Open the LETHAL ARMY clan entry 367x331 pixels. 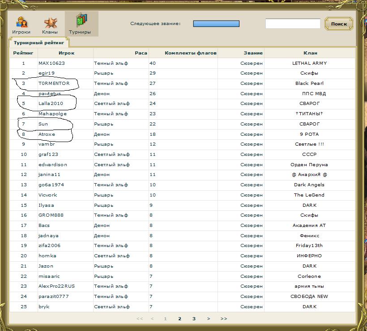click(309, 63)
